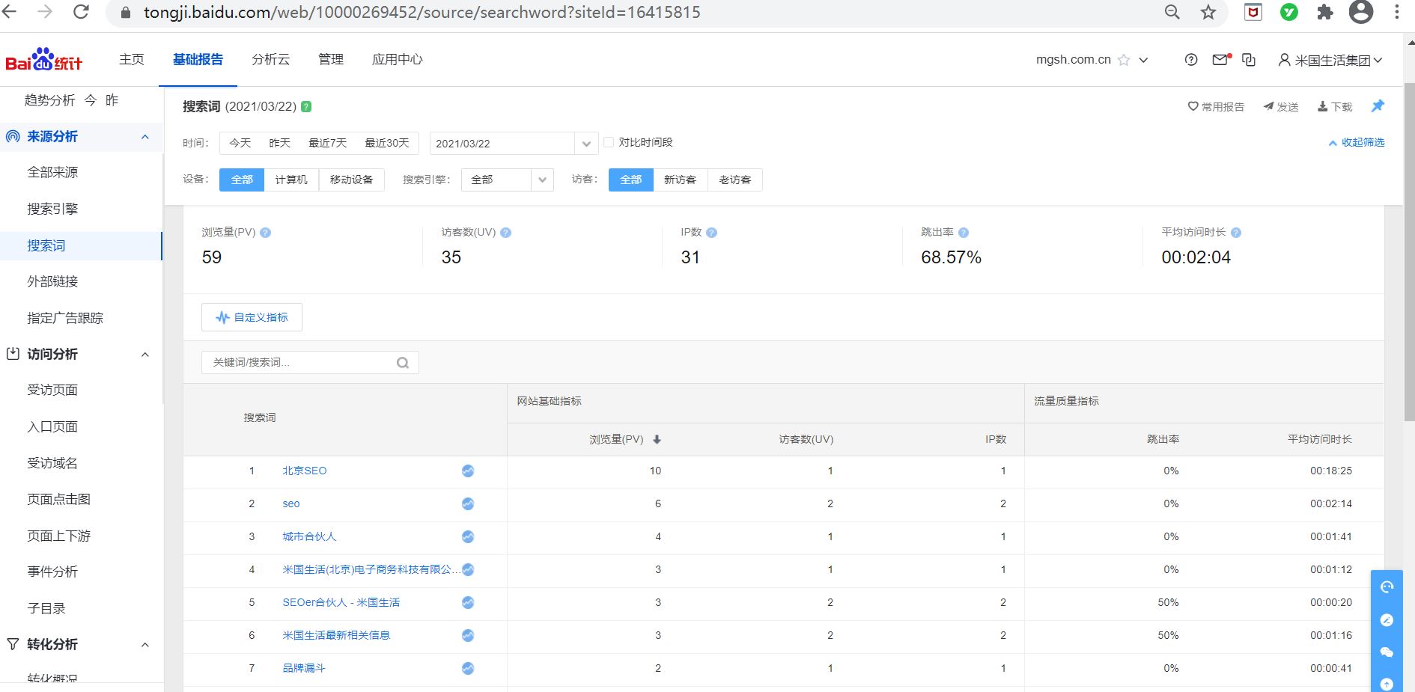Click the browser address bar URL
Image resolution: width=1415 pixels, height=692 pixels.
(422, 12)
